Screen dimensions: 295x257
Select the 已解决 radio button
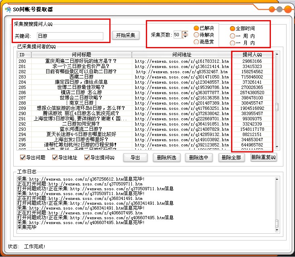tap(196, 28)
